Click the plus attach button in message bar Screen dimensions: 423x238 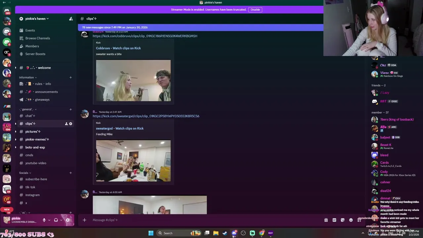click(x=84, y=220)
